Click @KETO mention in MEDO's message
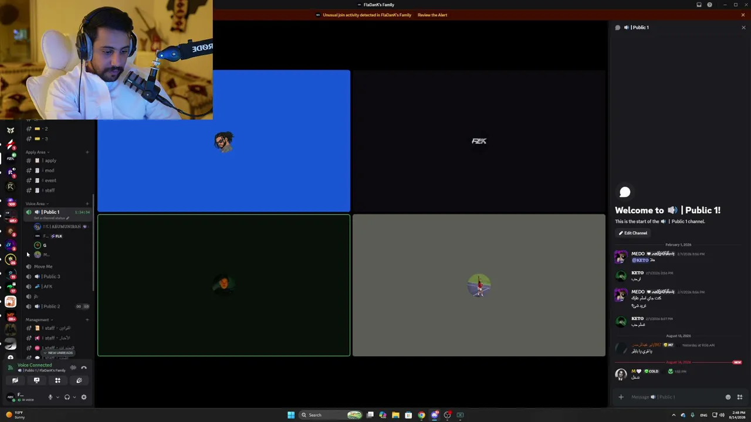The image size is (751, 422). coord(640,260)
